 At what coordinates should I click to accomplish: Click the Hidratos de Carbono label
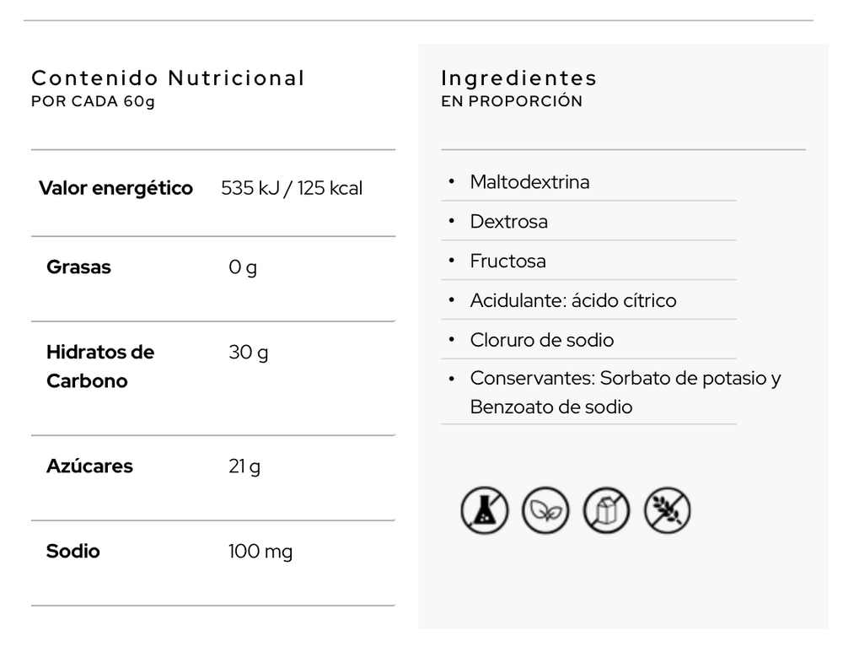100,366
